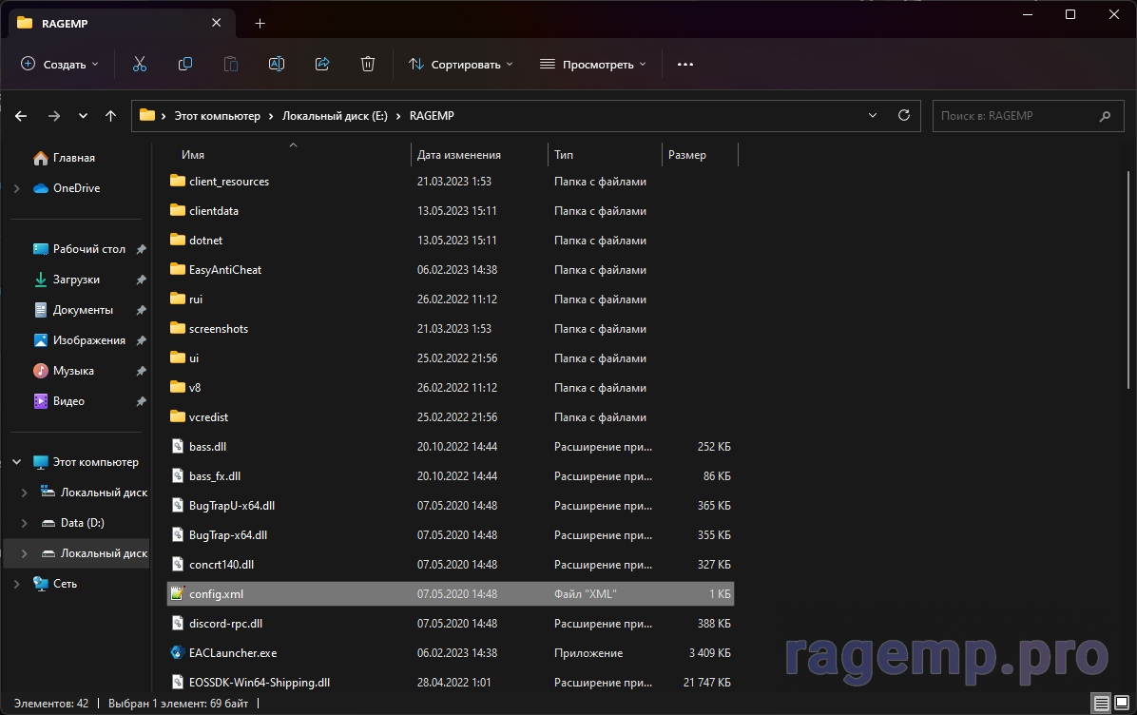Image resolution: width=1137 pixels, height=715 pixels.
Task: Open Главная in the sidebar
Action: (x=73, y=158)
